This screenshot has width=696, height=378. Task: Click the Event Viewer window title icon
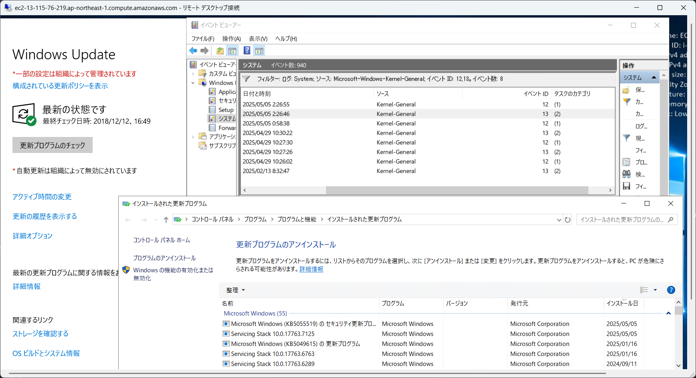[x=195, y=25]
